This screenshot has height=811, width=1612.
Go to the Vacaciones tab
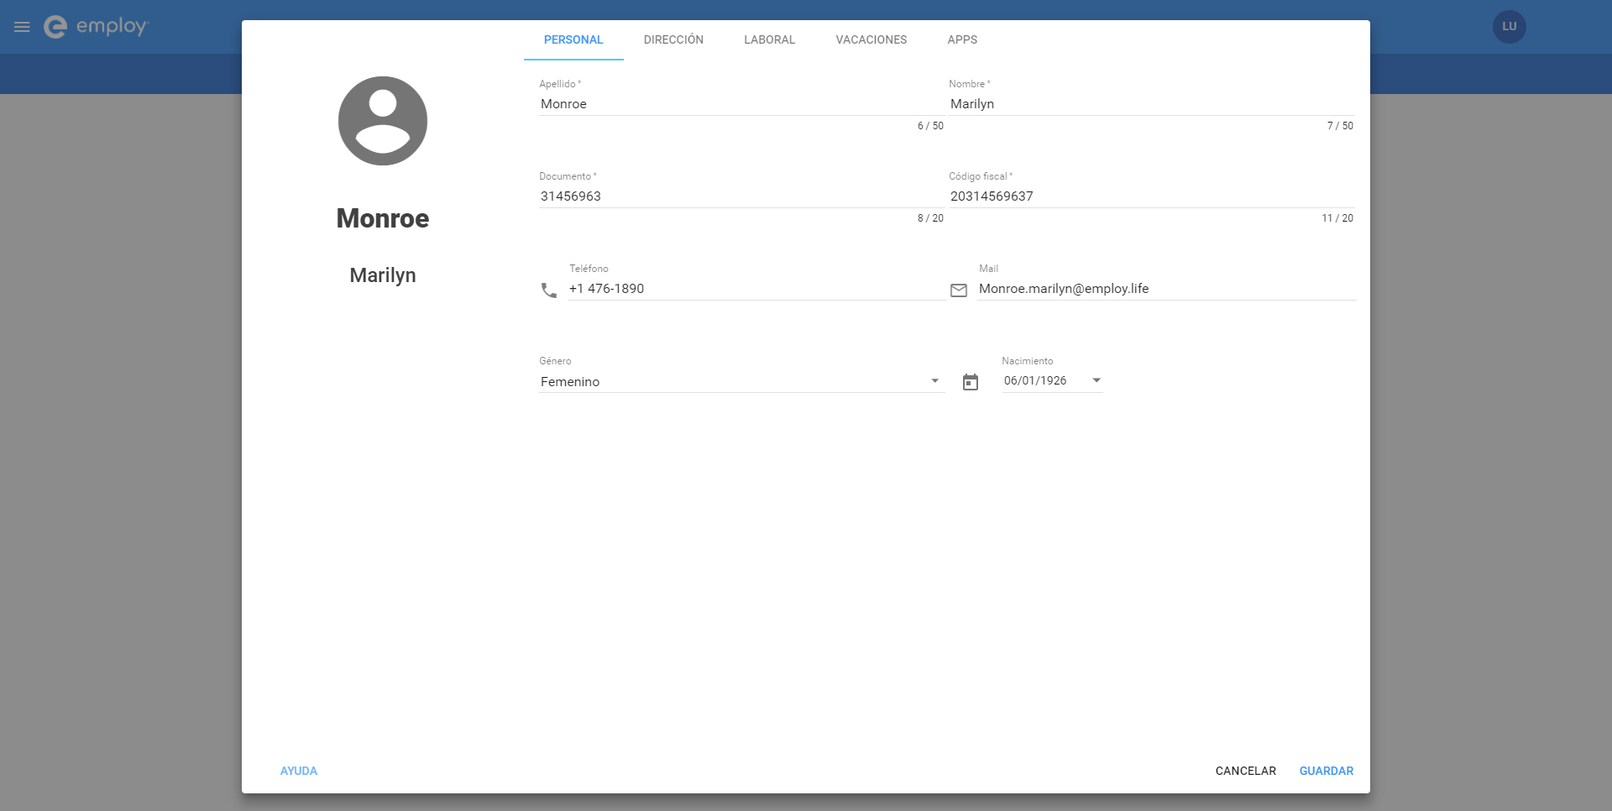871,39
